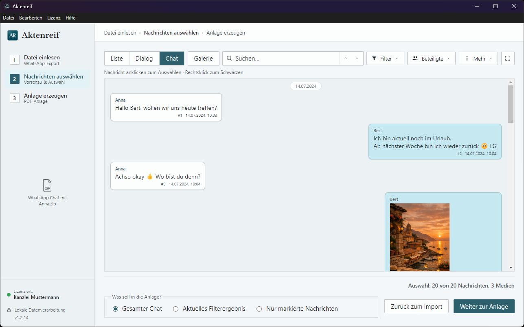Click Weiter zur Anlage button
This screenshot has width=524, height=327.
pyautogui.click(x=484, y=306)
